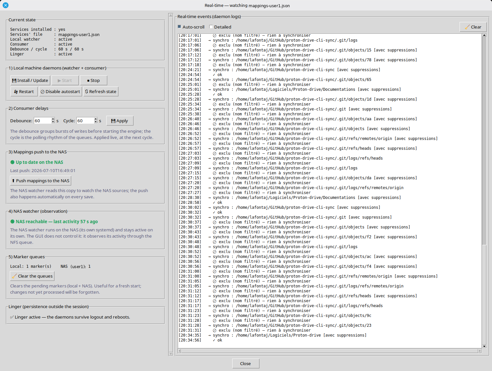Image resolution: width=492 pixels, height=371 pixels.
Task: Push mappings to the NAS
Action: point(41,181)
